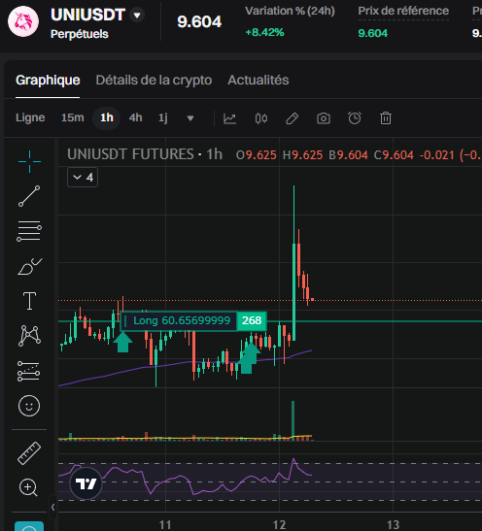The height and width of the screenshot is (531, 482).
Task: Open the Actualités tab
Action: [x=258, y=81]
